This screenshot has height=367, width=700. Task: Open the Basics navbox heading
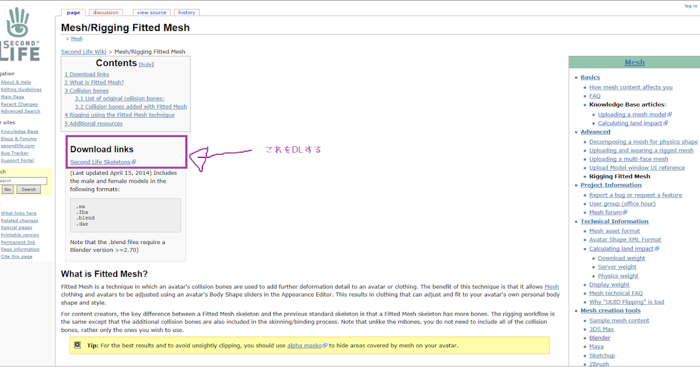pyautogui.click(x=590, y=77)
